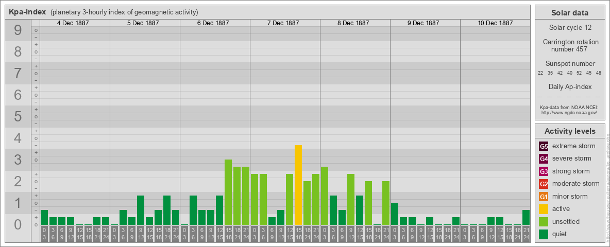This screenshot has height=247, width=610.
Task: Click the dark green quiet legend swatch
Action: (544, 234)
